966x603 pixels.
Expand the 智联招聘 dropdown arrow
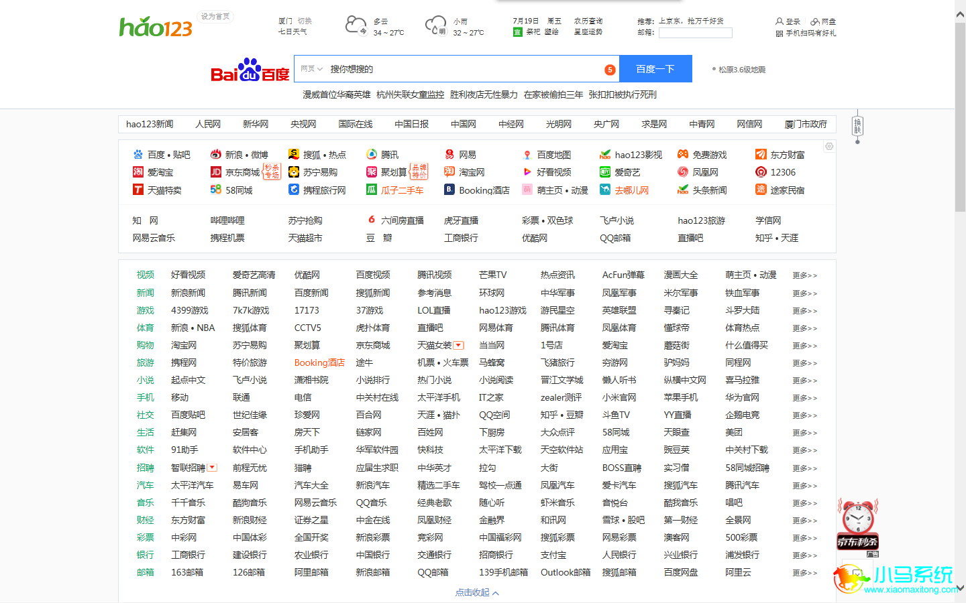point(212,468)
